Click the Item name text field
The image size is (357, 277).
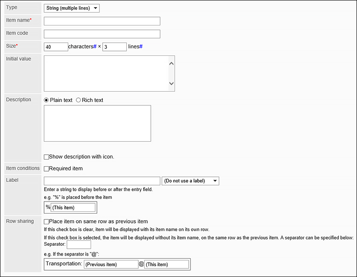pos(102,21)
